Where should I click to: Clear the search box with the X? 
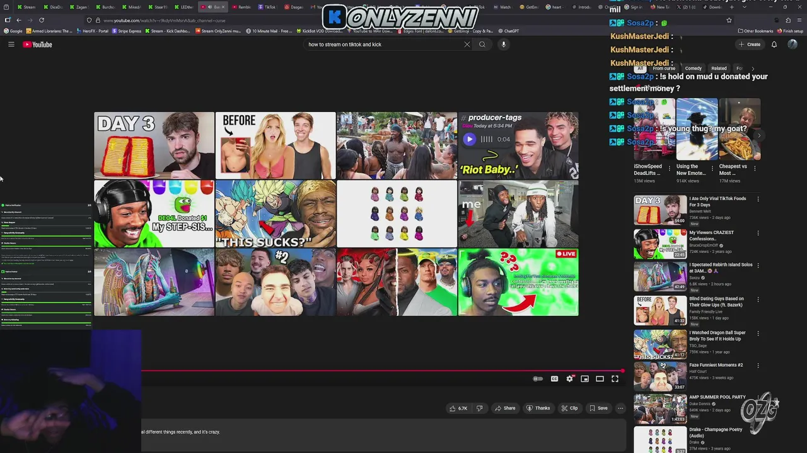pyautogui.click(x=467, y=45)
